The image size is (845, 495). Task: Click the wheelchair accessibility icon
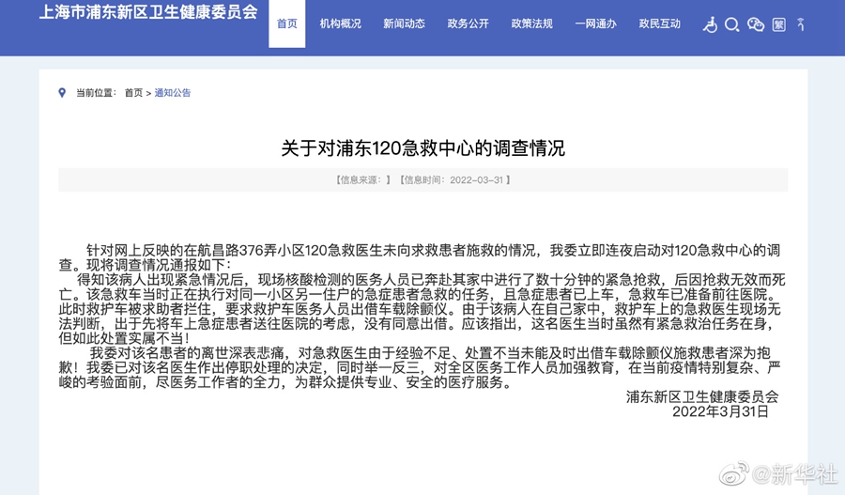[710, 24]
